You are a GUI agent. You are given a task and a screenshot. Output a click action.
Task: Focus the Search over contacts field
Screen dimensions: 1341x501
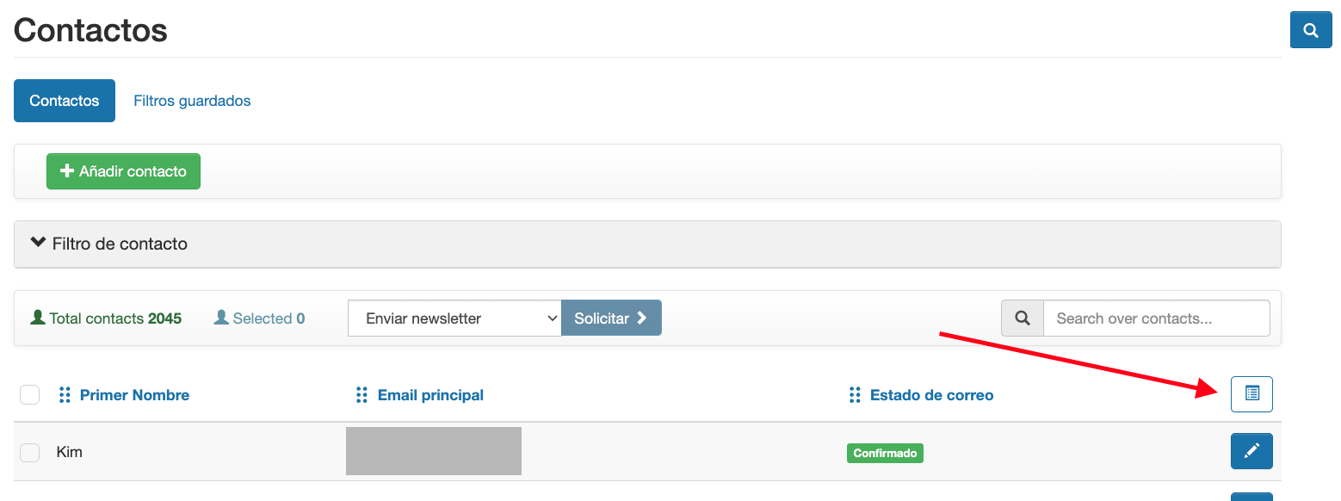click(1155, 319)
